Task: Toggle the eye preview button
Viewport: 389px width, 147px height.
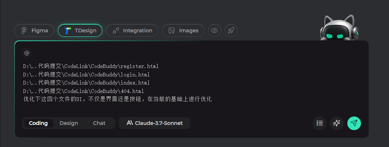Action: coord(214,31)
